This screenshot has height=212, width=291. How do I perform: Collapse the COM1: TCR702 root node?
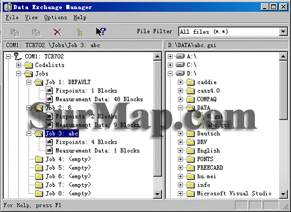(x=8, y=56)
